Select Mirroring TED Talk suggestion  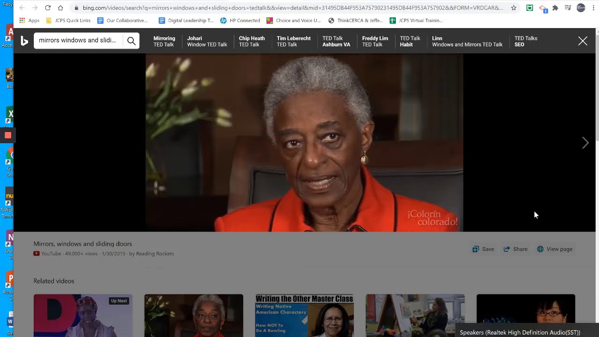(164, 41)
